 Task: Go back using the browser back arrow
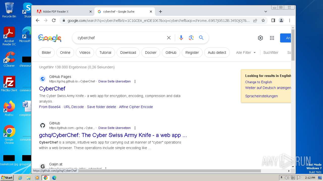pyautogui.click(x=38, y=20)
